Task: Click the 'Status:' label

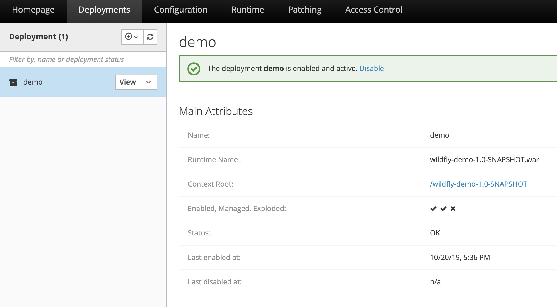Action: (x=199, y=233)
